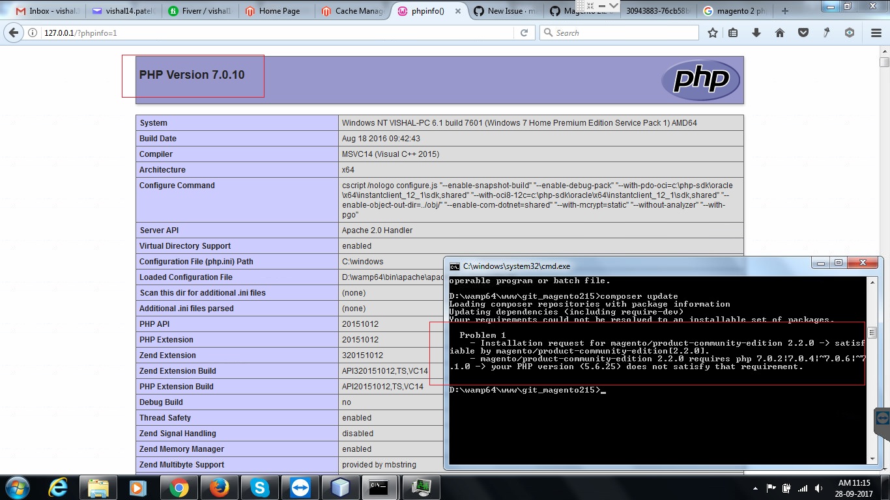Open the Pocket list icon
890x500 pixels.
[803, 33]
